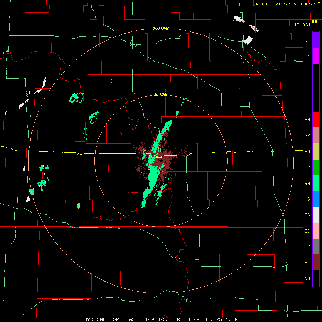This screenshot has width=322, height=322.
Task: Click the light pink IC legend swatch
Action: (x=316, y=231)
